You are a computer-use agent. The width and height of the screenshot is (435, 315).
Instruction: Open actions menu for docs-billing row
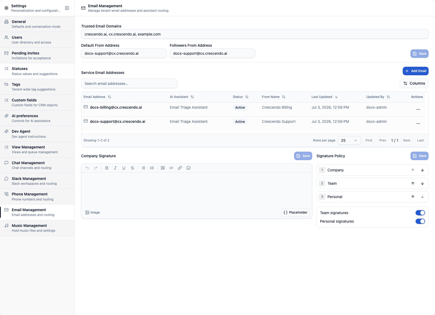418,109
